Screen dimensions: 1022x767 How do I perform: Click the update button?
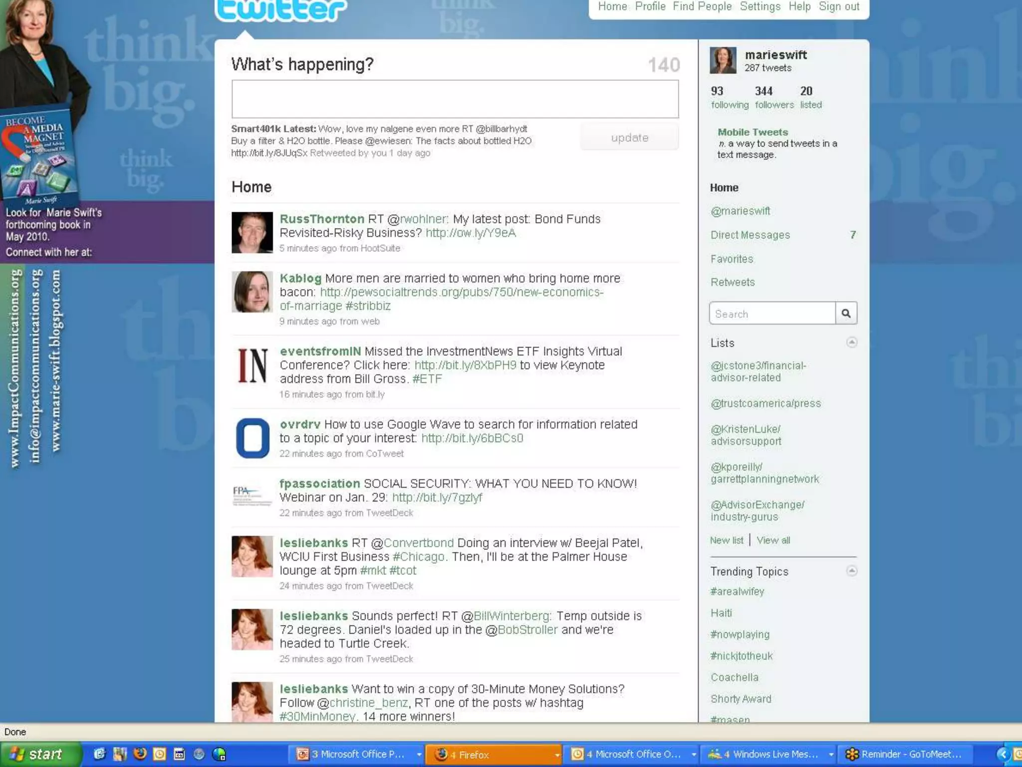tap(629, 137)
